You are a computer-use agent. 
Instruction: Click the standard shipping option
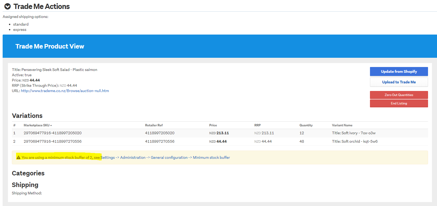21,24
